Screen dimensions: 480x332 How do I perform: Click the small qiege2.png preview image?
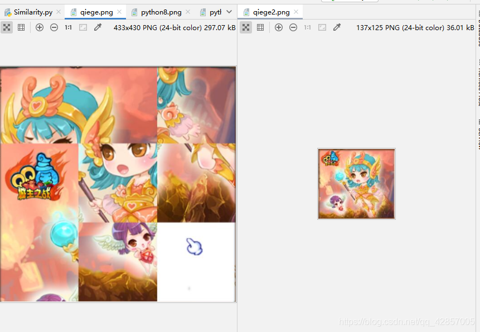[356, 184]
